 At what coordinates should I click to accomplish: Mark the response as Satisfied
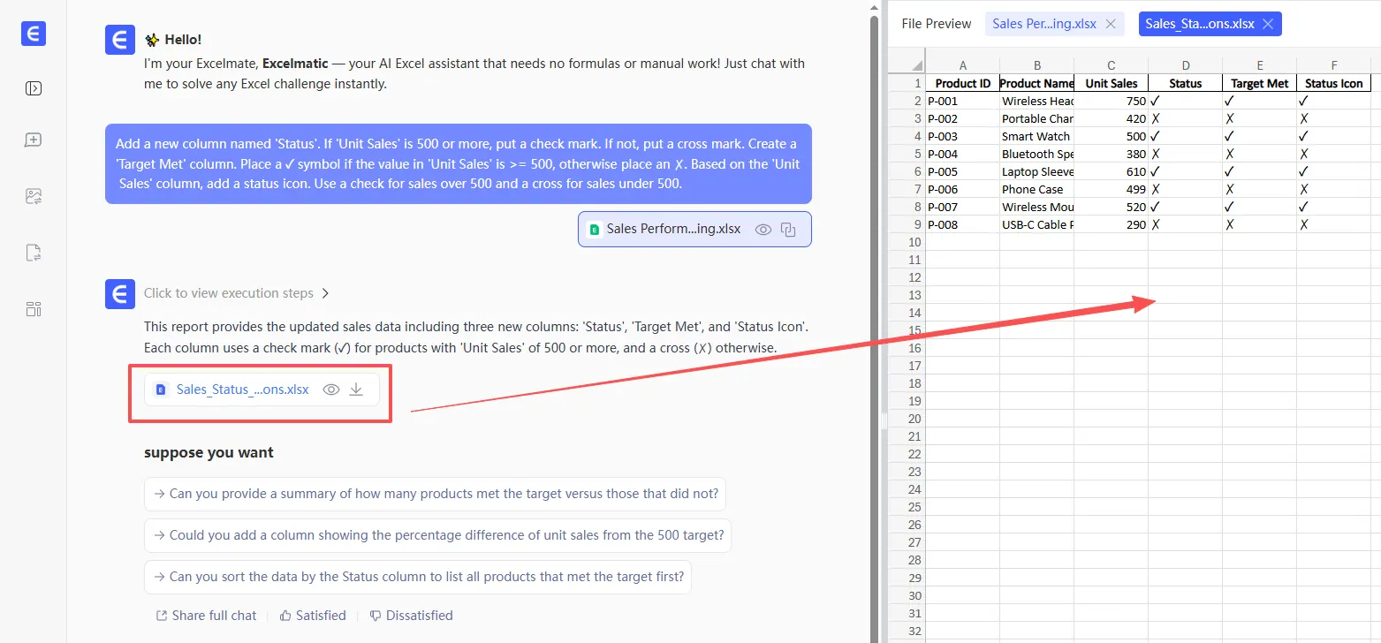313,616
